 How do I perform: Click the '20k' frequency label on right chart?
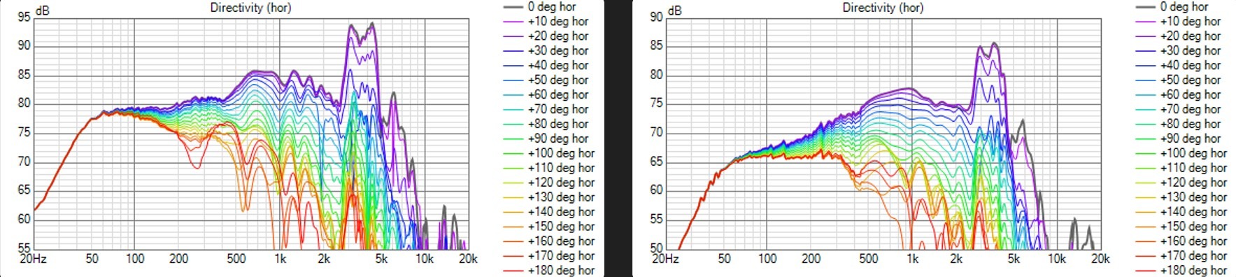pyautogui.click(x=1100, y=259)
